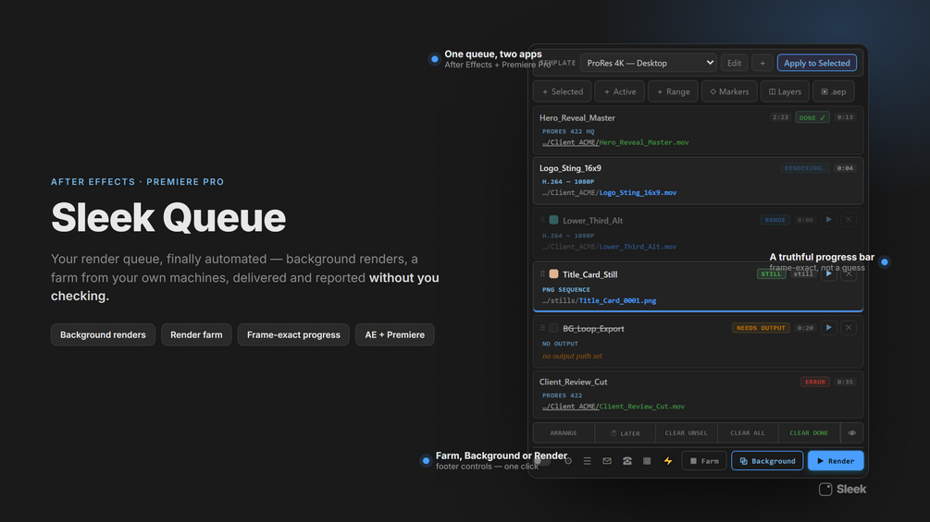Open settings via the gear icon
930x522 pixels.
tap(567, 461)
